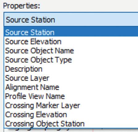Select the final entry, Crossing Object Station
Screen dimensions: 138x132
pos(71,124)
